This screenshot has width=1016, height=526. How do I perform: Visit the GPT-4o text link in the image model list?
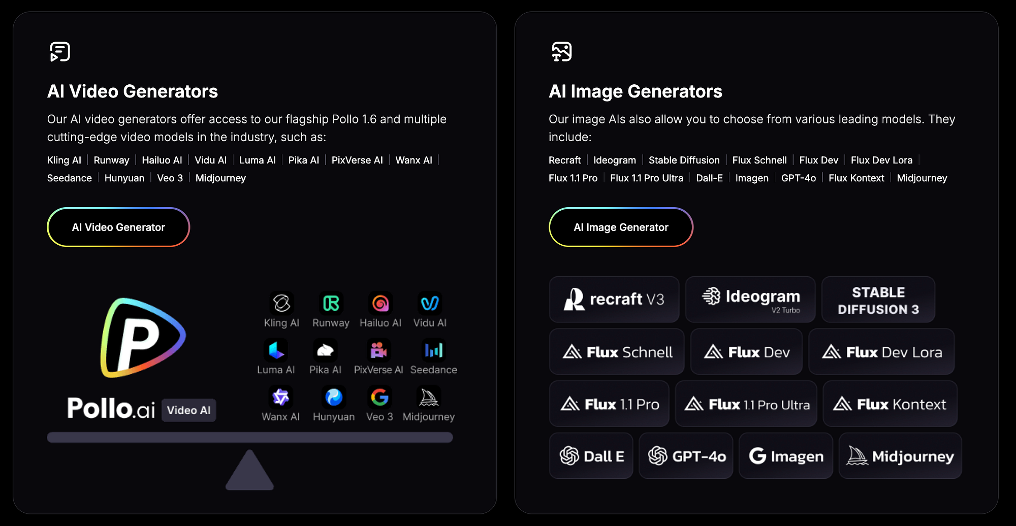[x=799, y=178]
